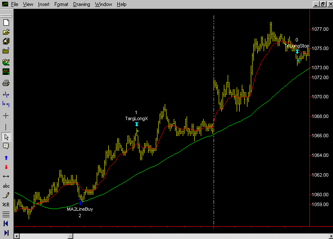Select the blue up arrow drawing tool
The image size is (333, 239).
coord(6,158)
